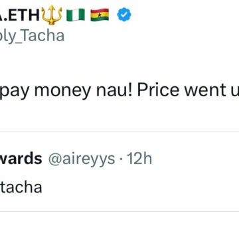Image resolution: width=239 pixels, height=239 pixels.
Task: Click blank area below the reply divider
Action: click(x=119, y=226)
